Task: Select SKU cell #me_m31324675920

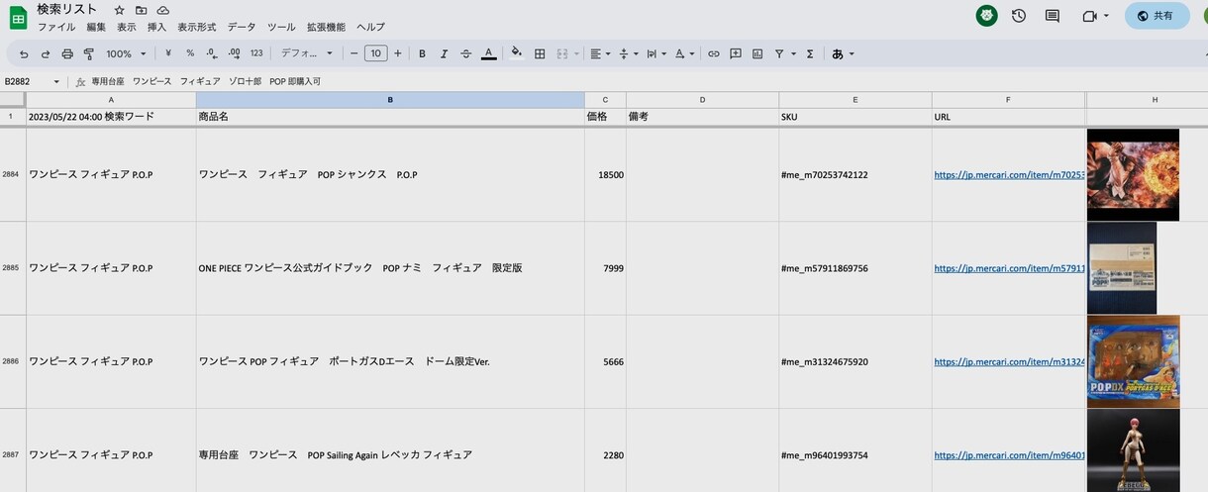Action: coord(856,362)
